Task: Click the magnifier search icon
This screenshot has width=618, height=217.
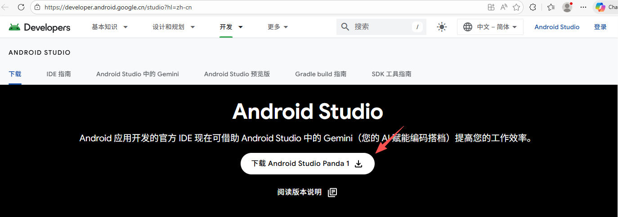Action: coord(345,27)
